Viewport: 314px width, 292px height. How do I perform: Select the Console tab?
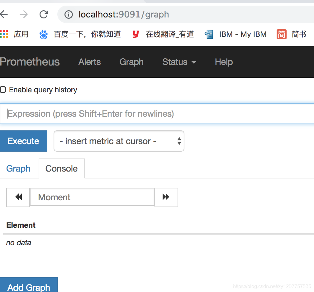(61, 168)
